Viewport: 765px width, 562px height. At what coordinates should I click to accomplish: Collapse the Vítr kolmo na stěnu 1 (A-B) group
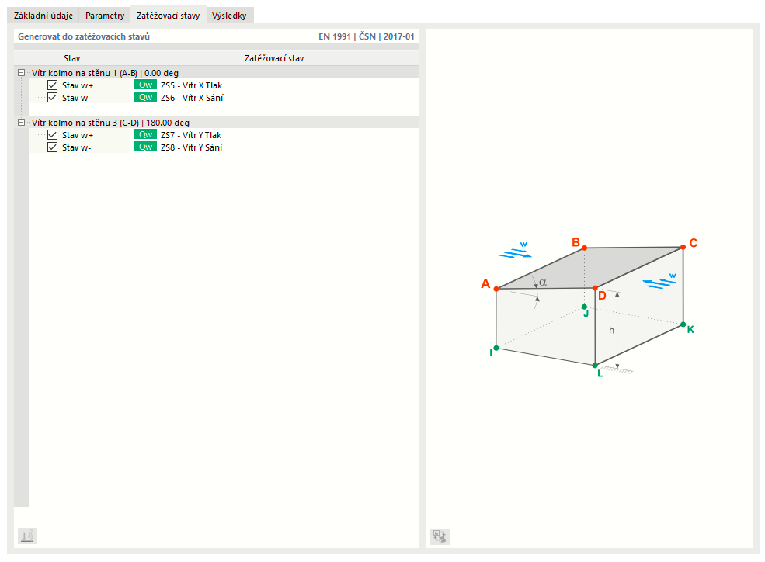[x=22, y=73]
